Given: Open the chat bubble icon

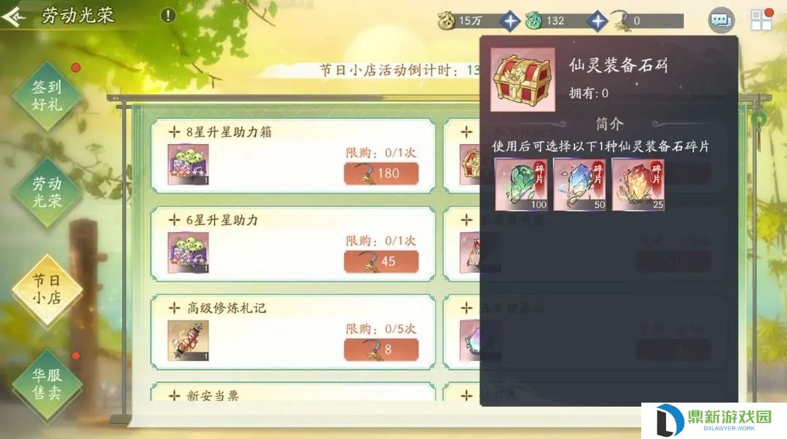Looking at the screenshot, I should coord(721,20).
